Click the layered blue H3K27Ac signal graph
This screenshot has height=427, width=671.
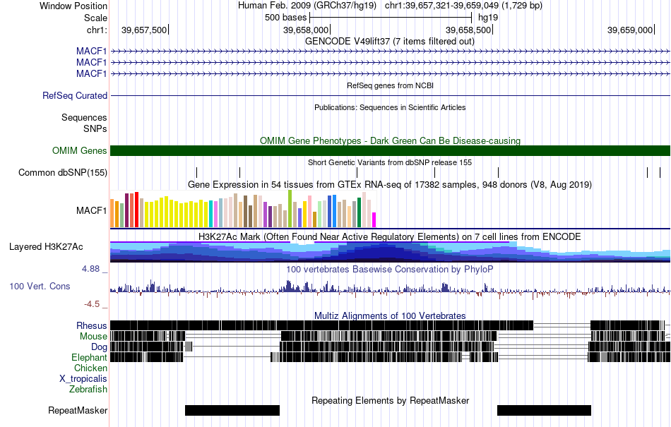pos(390,252)
